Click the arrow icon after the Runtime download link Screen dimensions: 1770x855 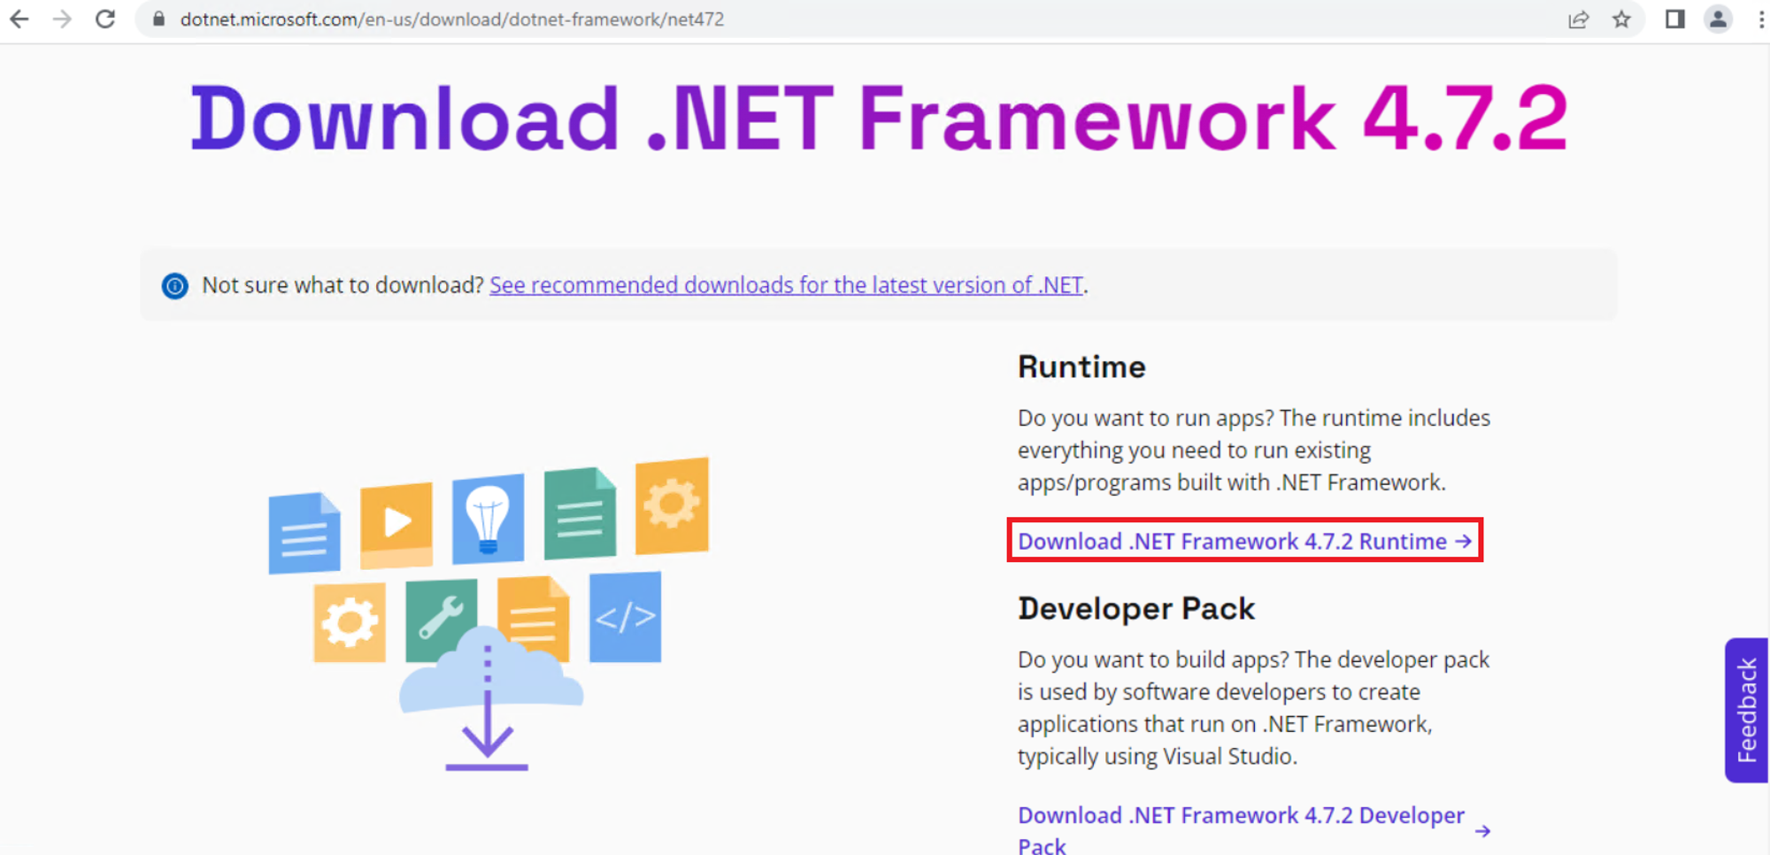pos(1463,541)
